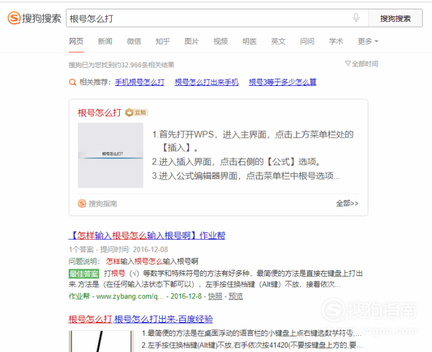Screen dimensions: 432x352
Task: Open related link 根号3等于多少怎么算
Action: click(x=282, y=82)
